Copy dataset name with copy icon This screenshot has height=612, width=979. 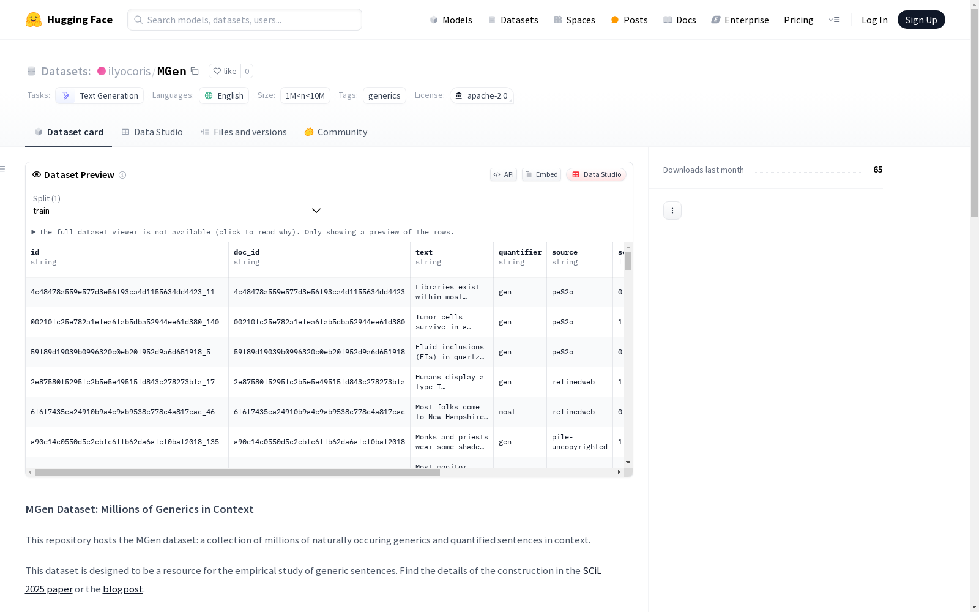[195, 71]
